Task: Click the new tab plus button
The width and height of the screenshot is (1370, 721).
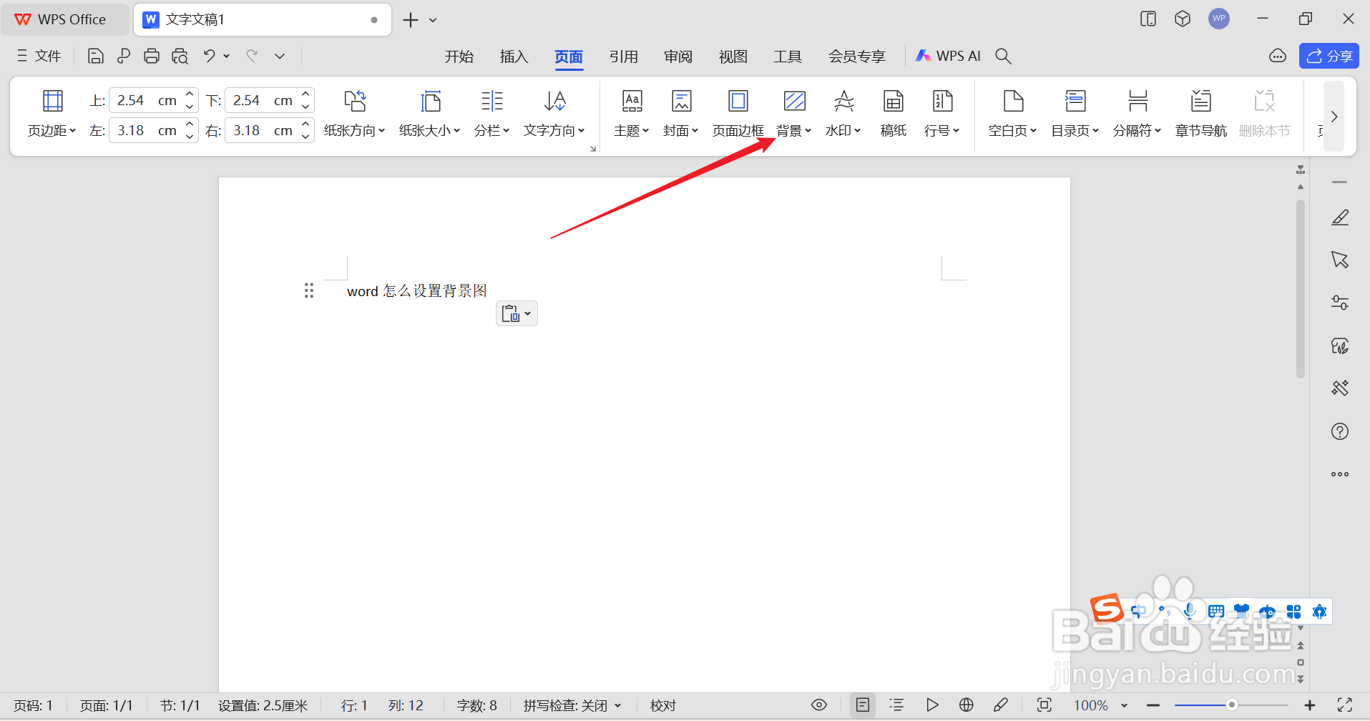Action: pos(411,20)
